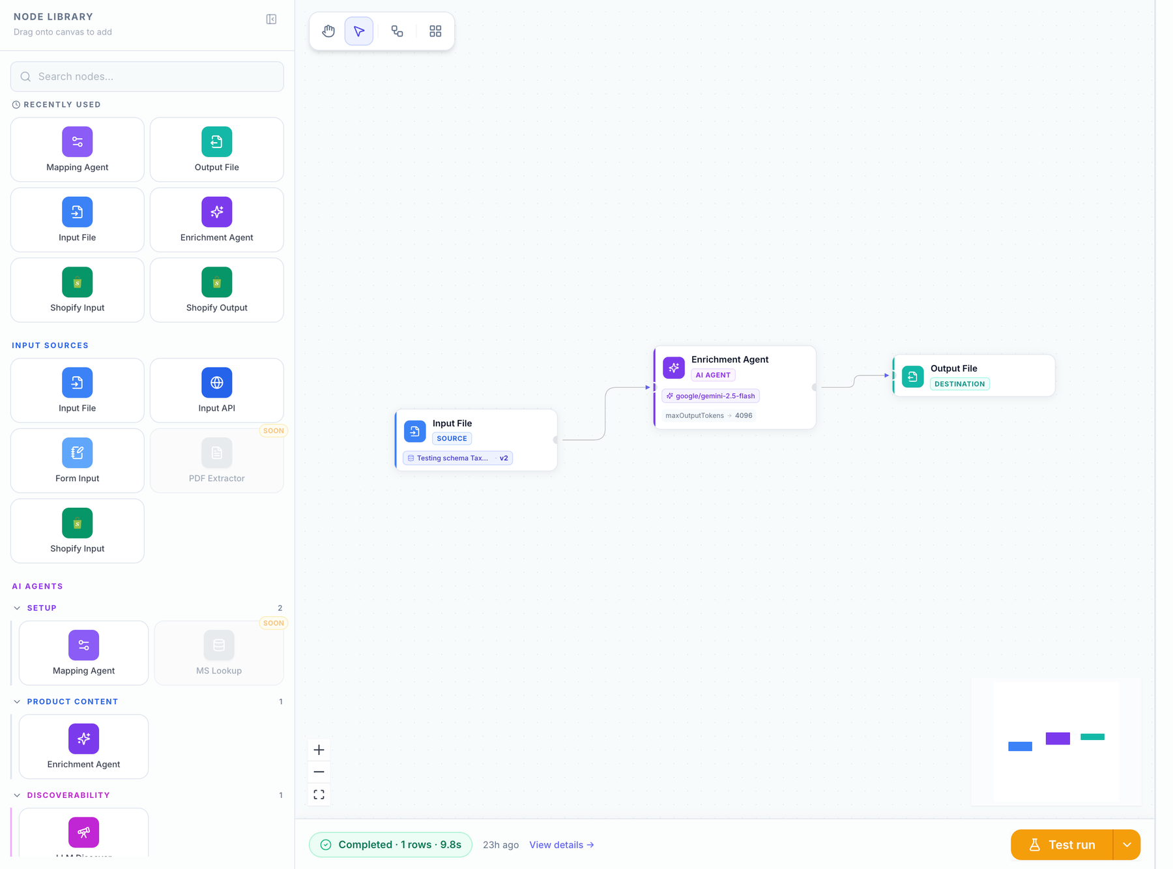Select the LLM Discover node icon

pos(84,832)
